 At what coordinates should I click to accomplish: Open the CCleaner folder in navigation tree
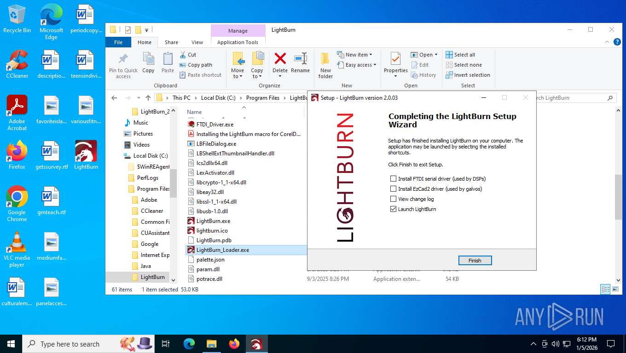click(152, 211)
